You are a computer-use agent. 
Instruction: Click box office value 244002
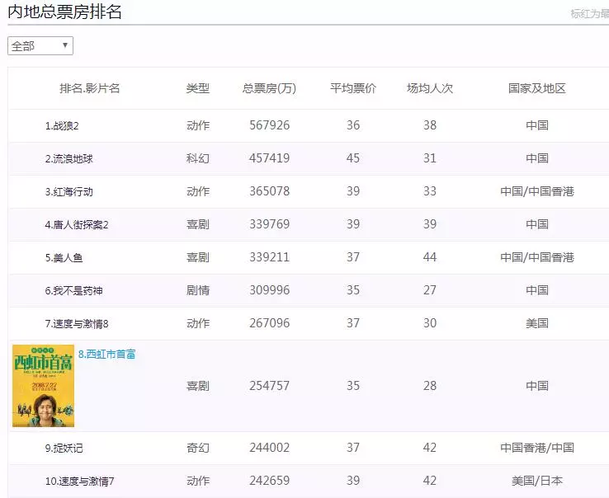[269, 448]
